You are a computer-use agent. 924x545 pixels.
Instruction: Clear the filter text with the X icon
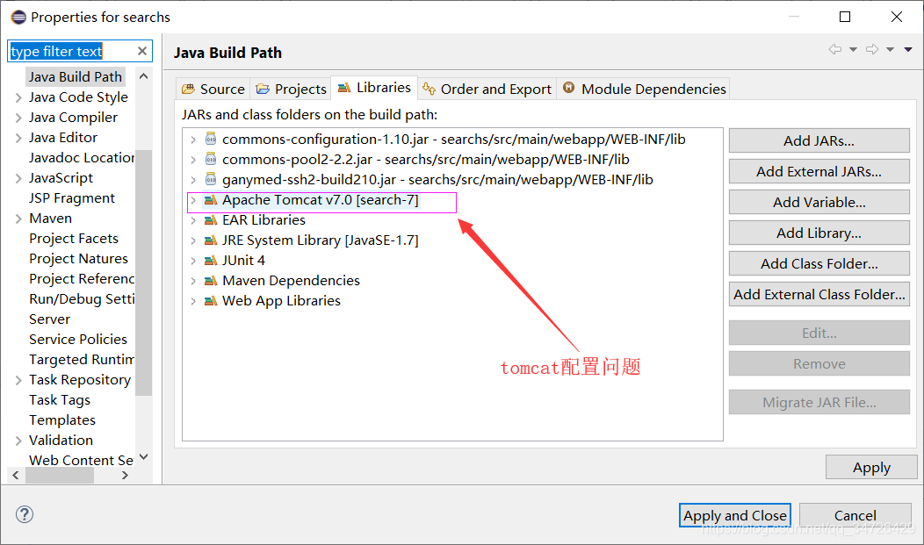click(141, 50)
